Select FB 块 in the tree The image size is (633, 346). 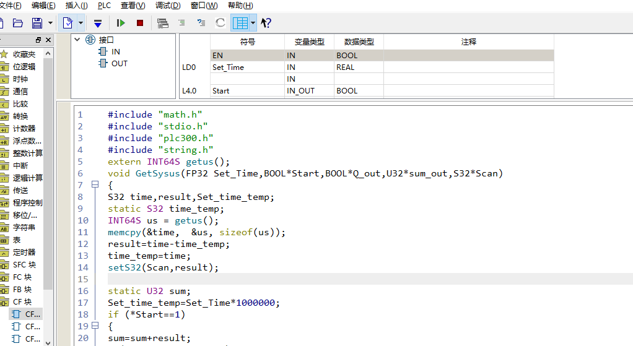point(22,290)
